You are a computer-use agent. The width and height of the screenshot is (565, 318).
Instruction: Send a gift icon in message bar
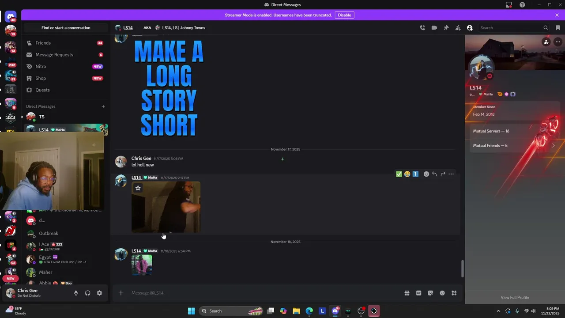[407, 293]
